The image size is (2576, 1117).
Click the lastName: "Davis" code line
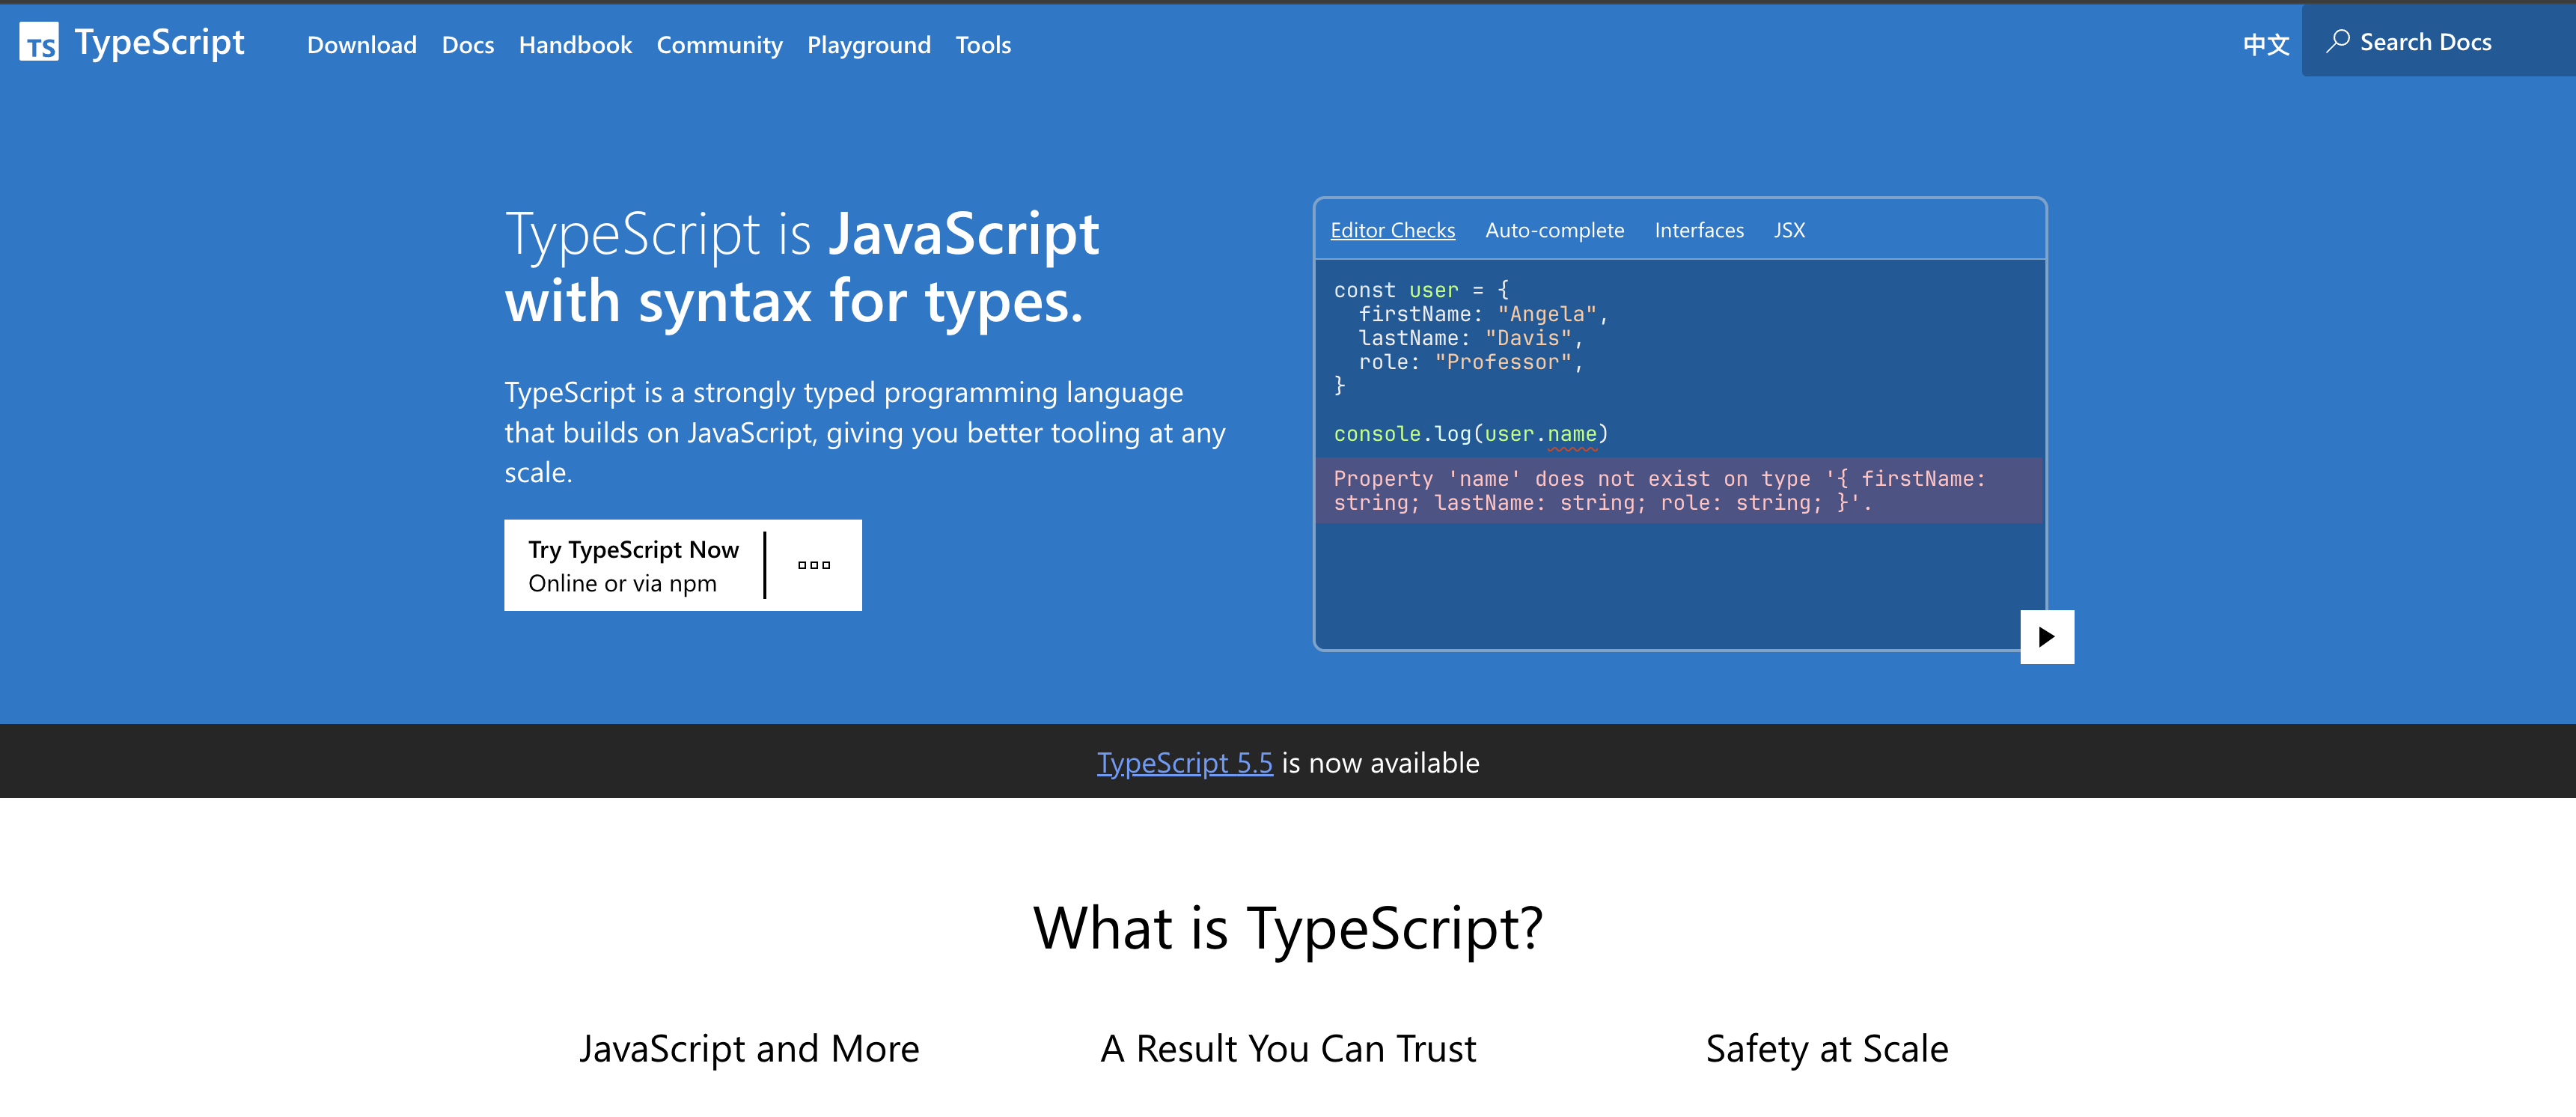pyautogui.click(x=1470, y=338)
